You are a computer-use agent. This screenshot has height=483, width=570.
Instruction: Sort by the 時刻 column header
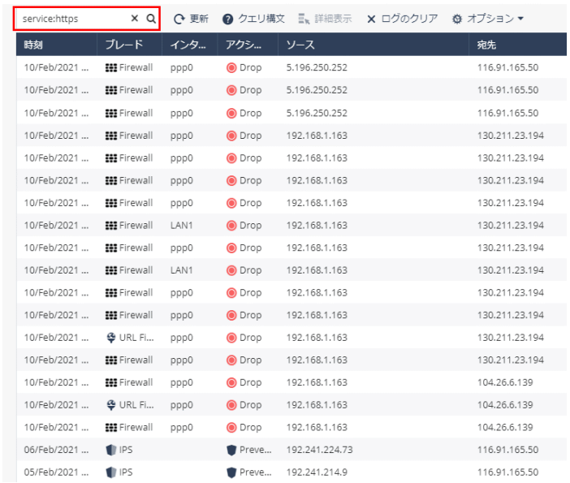pos(36,45)
